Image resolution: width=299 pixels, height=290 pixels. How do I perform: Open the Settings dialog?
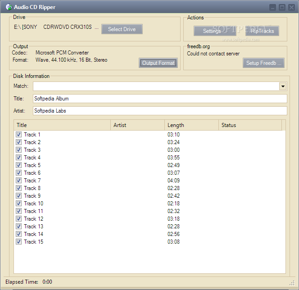(215, 31)
